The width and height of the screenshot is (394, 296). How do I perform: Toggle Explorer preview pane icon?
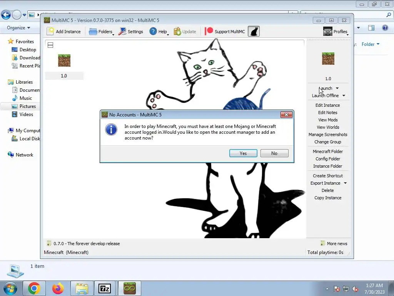[371, 28]
